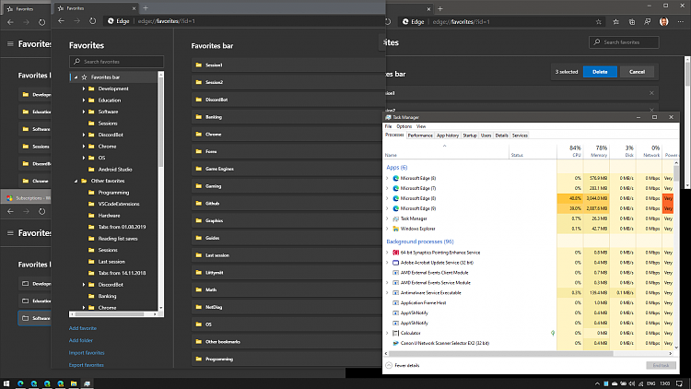Image resolution: width=691 pixels, height=389 pixels.
Task: Click the Add favorite link
Action: [82, 328]
